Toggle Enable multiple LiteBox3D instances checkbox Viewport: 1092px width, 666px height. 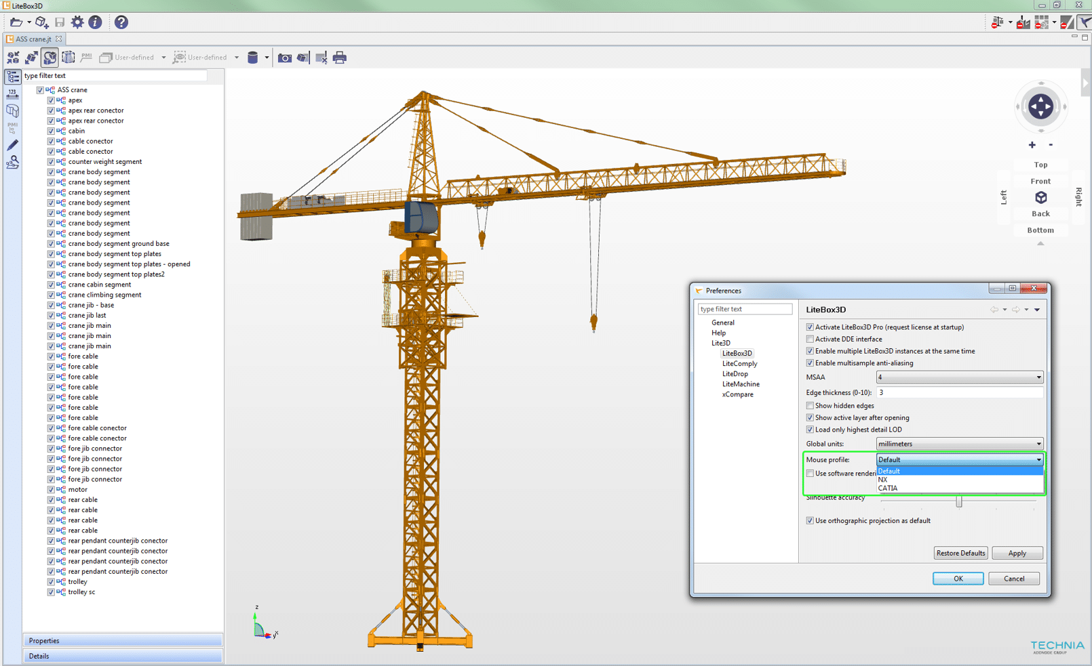click(810, 351)
